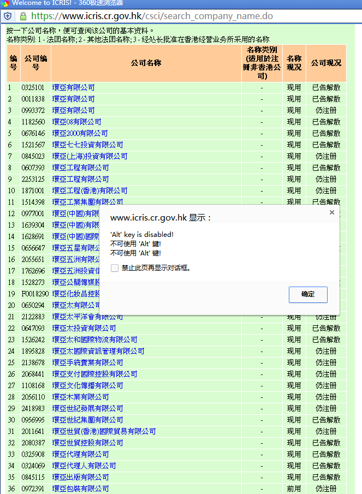
Task: Close the alert dialog with X
Action: [x=332, y=213]
